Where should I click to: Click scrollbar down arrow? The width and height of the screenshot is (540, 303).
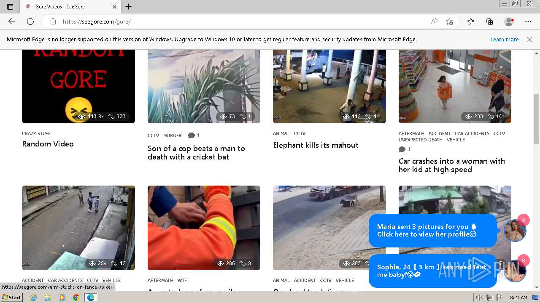(537, 287)
